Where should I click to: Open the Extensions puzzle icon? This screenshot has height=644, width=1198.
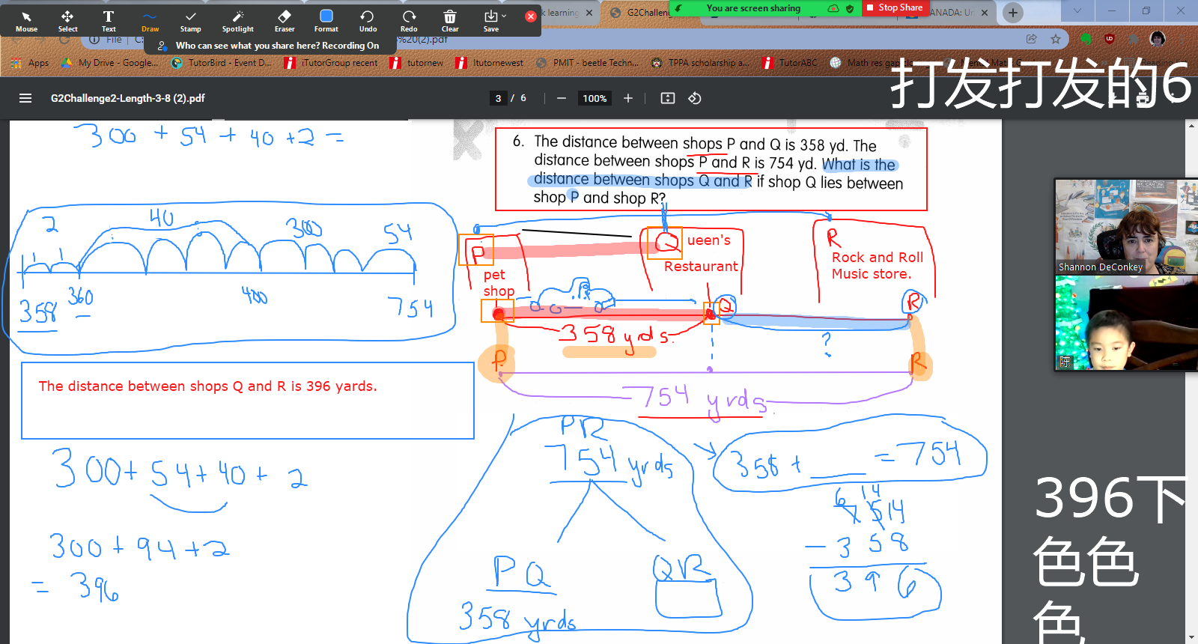click(1134, 39)
